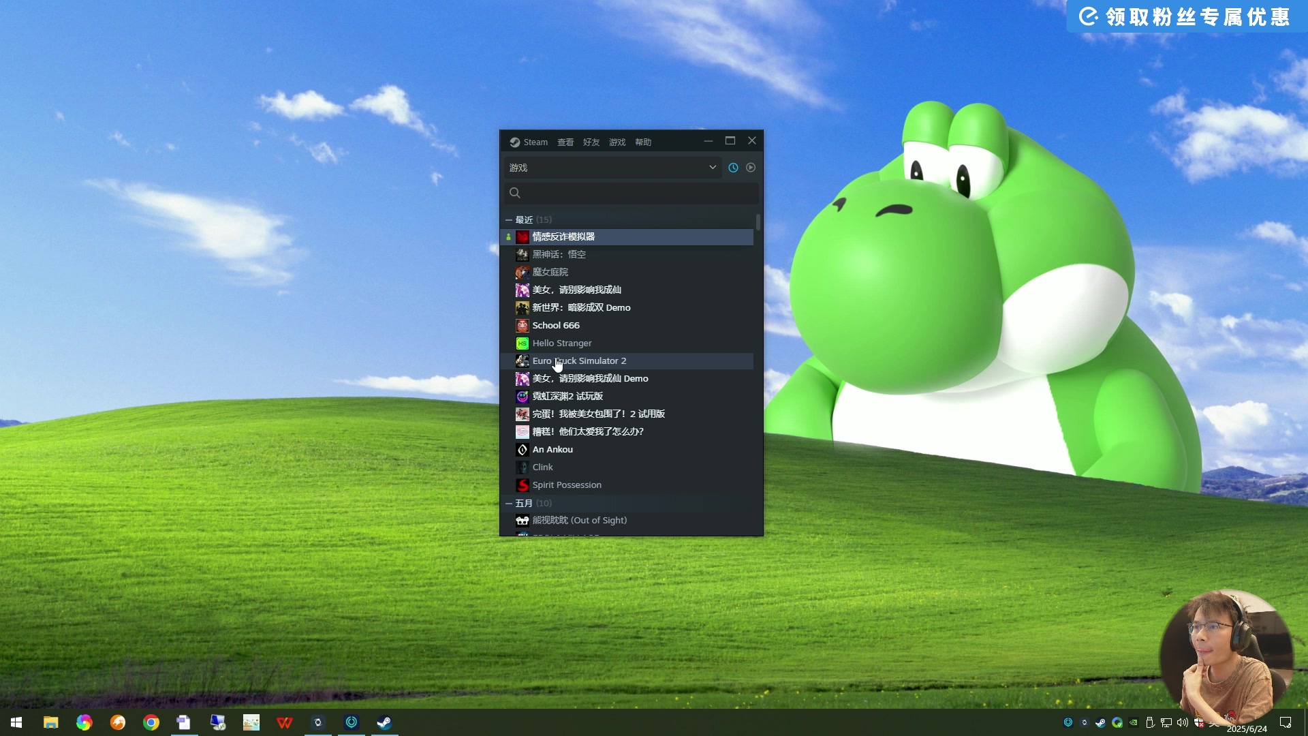Image resolution: width=1308 pixels, height=736 pixels.
Task: Select 完蛋！我被美女包围了！2 试用版 entry
Action: [627, 414]
